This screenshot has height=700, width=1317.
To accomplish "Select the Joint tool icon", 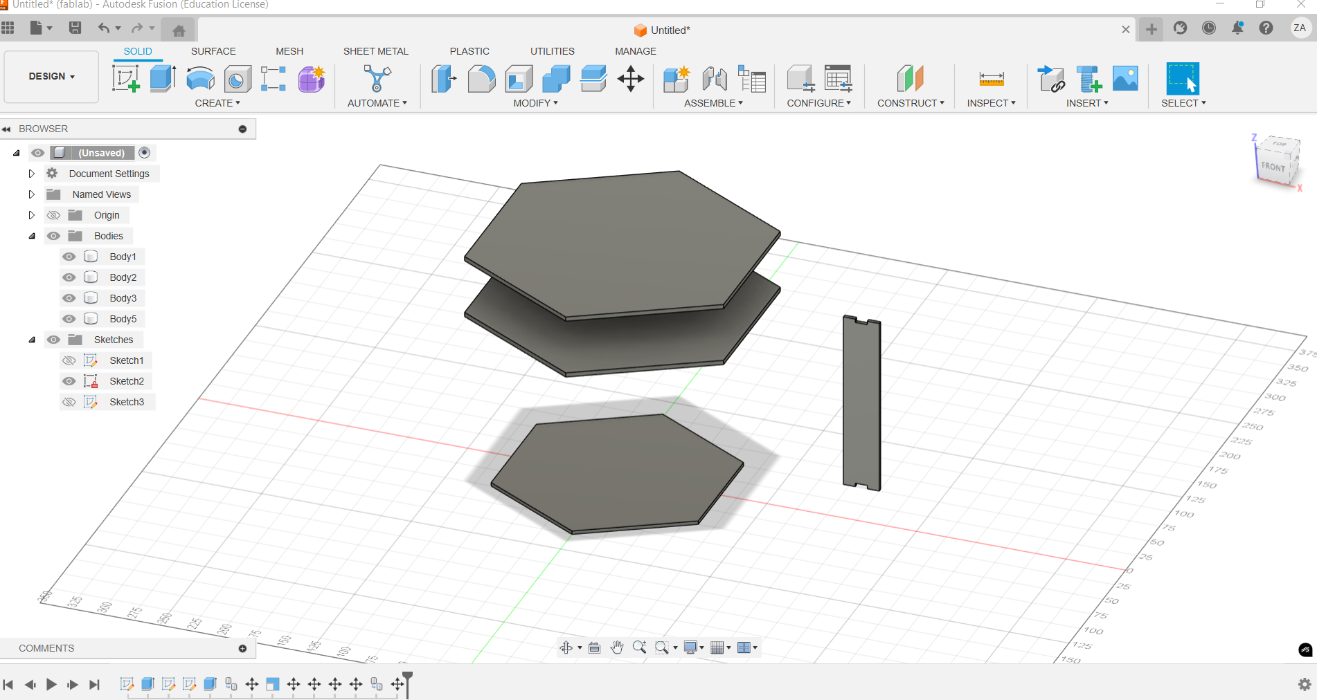I will point(715,79).
